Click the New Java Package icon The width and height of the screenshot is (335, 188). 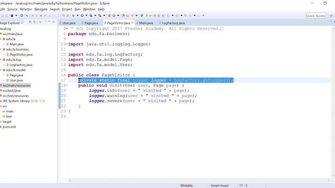click(109, 15)
